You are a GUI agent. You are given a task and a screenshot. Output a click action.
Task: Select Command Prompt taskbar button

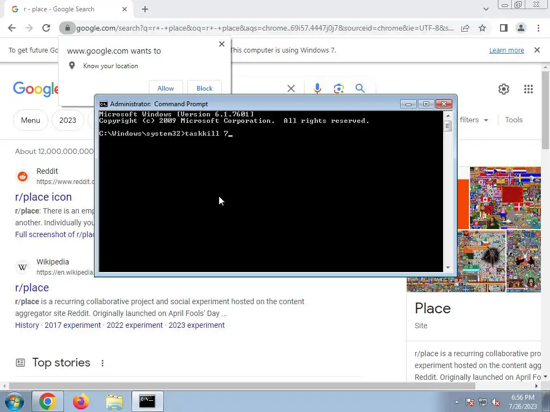click(147, 401)
